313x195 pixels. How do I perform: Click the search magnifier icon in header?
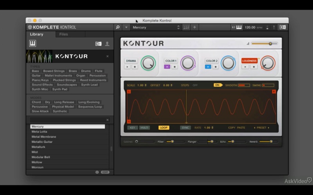tap(118, 27)
